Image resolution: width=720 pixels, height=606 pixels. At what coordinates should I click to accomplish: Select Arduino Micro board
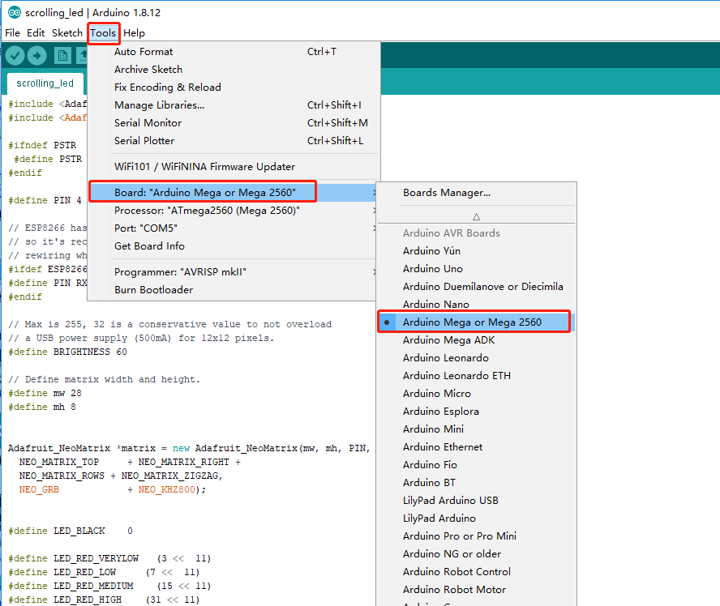pos(476,394)
